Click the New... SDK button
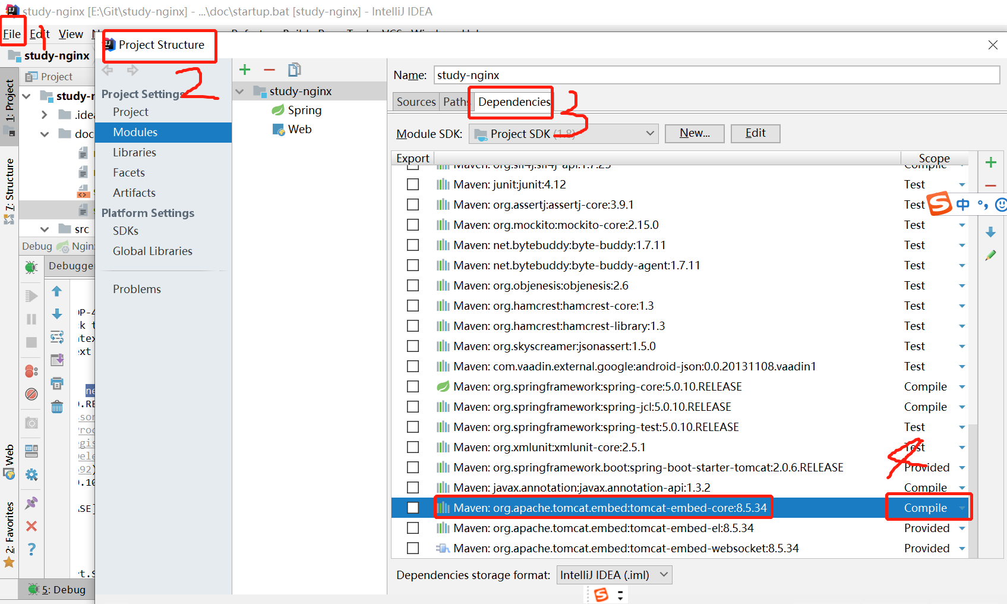 pos(695,133)
